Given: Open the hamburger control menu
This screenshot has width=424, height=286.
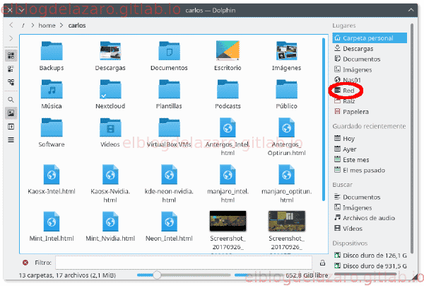Looking at the screenshot, I should click(x=11, y=139).
